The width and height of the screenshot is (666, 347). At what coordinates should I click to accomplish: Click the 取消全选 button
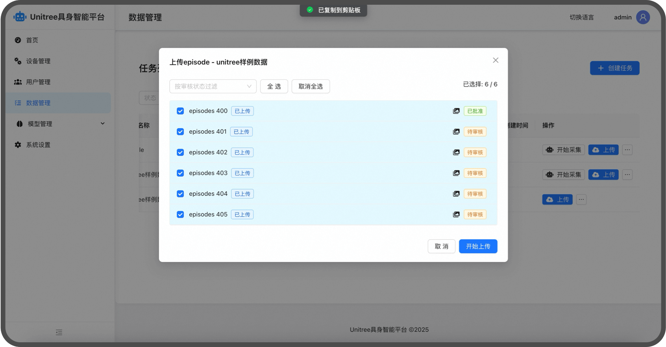[311, 86]
